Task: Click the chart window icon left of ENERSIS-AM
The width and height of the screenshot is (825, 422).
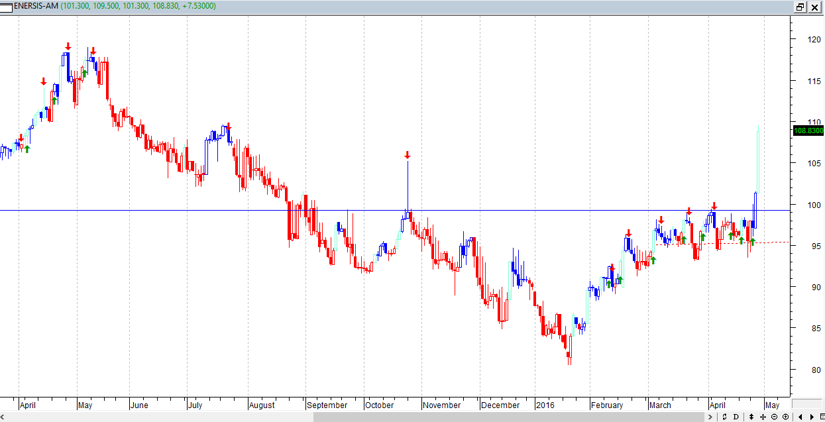Action: click(x=7, y=6)
